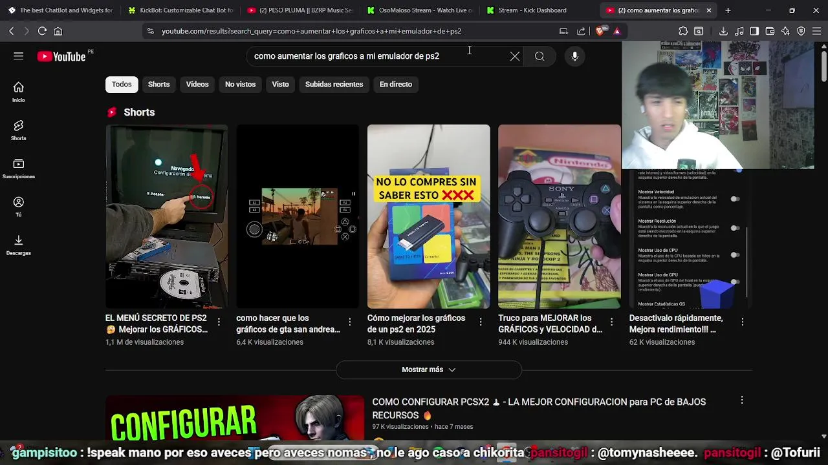Screen dimensions: 828x465
Task: Open the YouTube guide hamburger menu
Action: [18, 56]
